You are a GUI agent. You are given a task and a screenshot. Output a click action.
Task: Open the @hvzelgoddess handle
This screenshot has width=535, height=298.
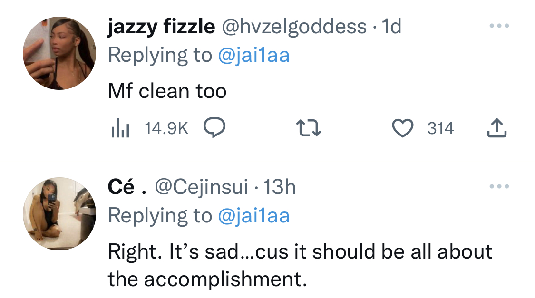click(294, 27)
